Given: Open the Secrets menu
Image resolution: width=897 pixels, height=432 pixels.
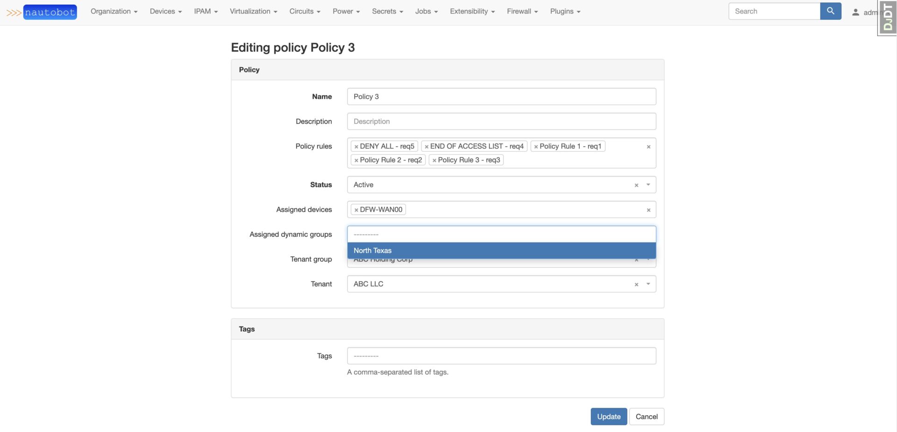Looking at the screenshot, I should click(387, 11).
